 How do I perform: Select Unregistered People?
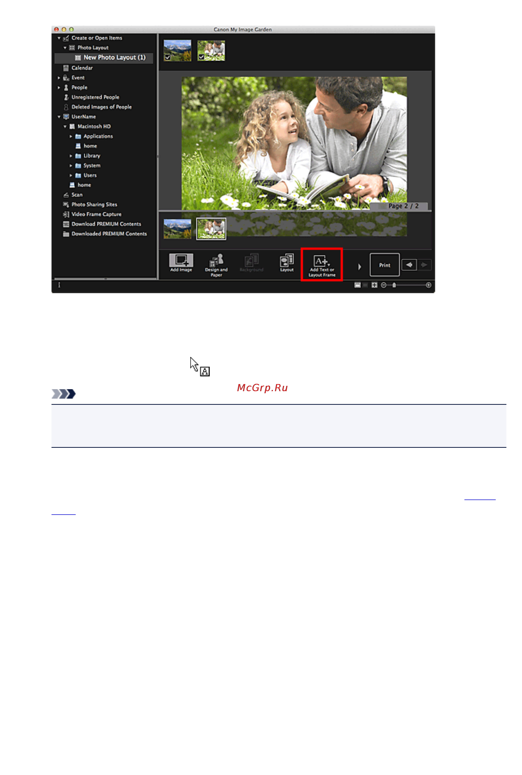[95, 97]
